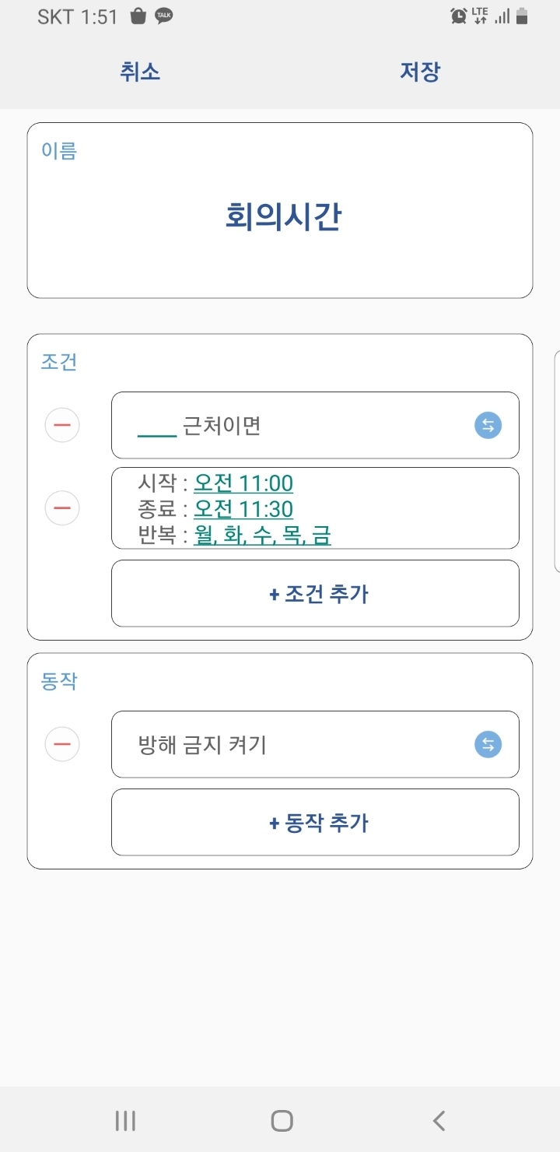Add a new action with '+ 동작 추가'

click(x=315, y=822)
